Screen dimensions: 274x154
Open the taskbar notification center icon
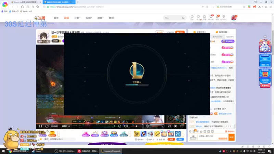[270, 151]
